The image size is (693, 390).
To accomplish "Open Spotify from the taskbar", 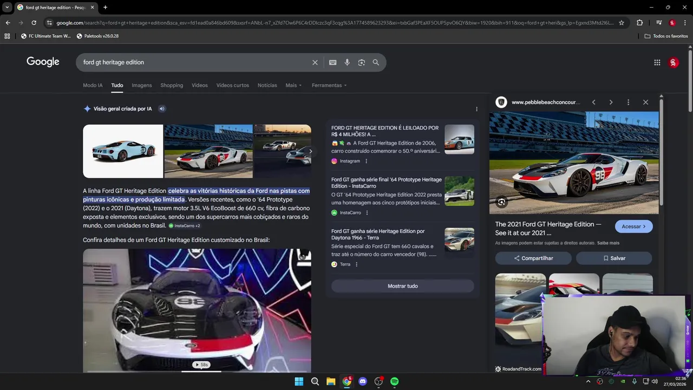I will point(394,381).
